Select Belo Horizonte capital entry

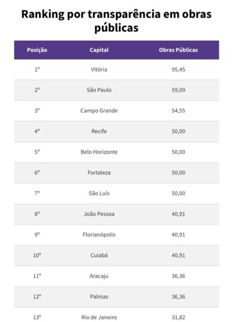[x=99, y=152]
